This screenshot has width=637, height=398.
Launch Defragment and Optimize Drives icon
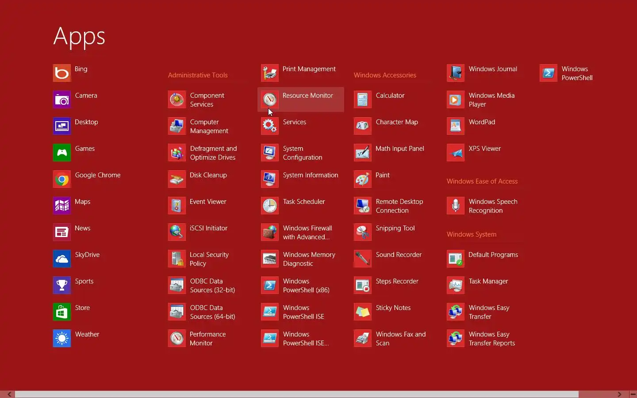pyautogui.click(x=177, y=153)
